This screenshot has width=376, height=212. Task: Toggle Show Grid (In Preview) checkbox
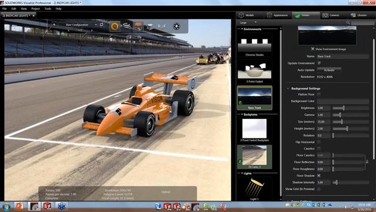319,189
